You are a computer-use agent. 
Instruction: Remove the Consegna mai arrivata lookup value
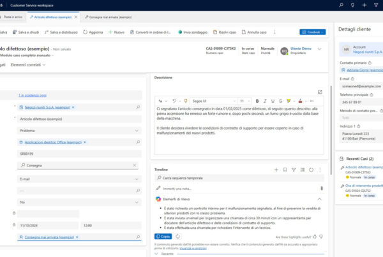tap(77, 237)
